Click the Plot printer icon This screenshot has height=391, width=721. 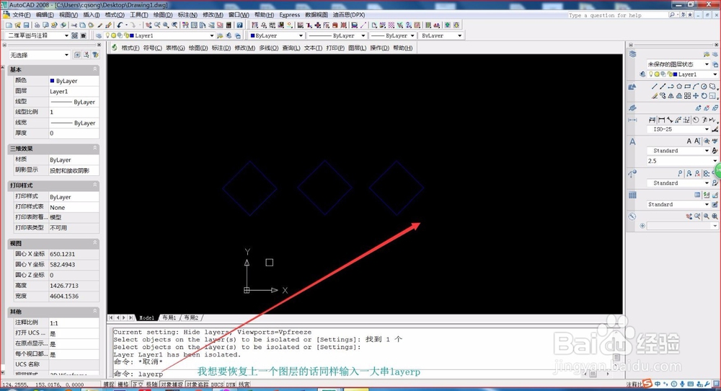pos(37,25)
